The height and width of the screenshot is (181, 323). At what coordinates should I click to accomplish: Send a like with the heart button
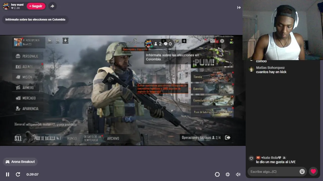[x=313, y=171]
